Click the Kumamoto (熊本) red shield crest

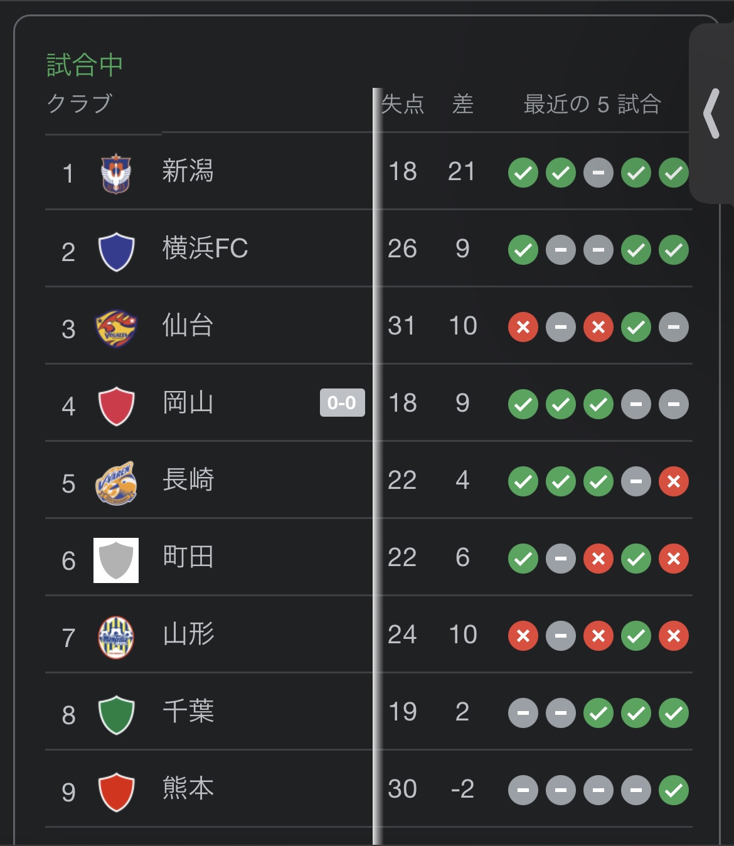(116, 791)
